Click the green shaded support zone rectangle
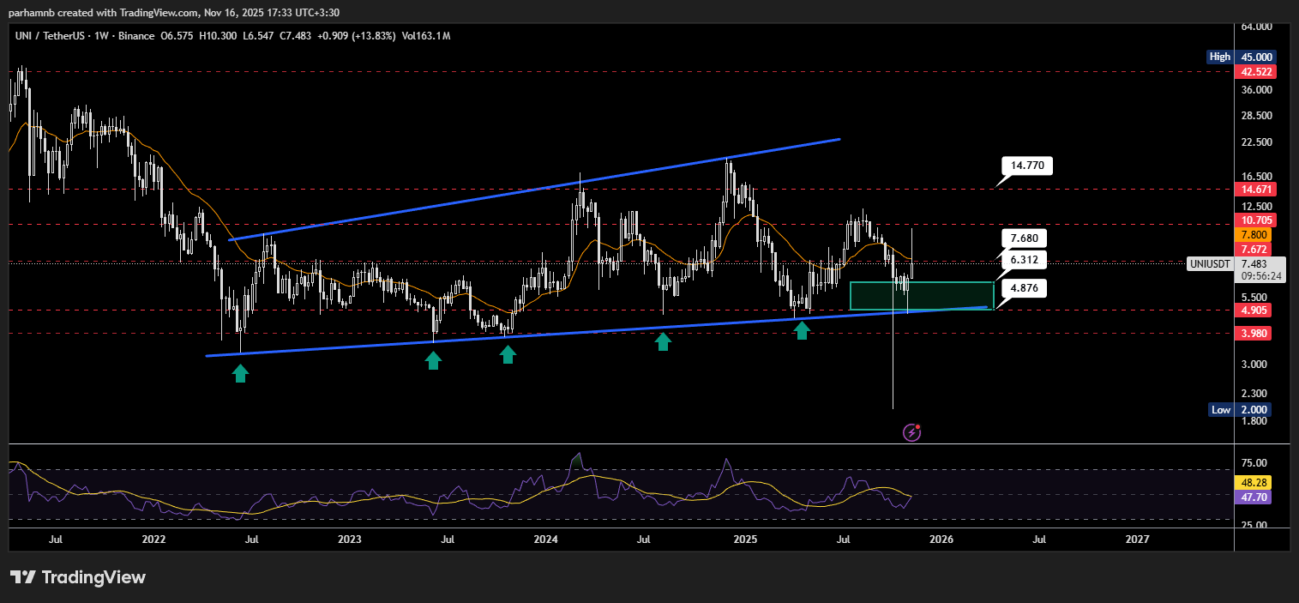 point(921,294)
